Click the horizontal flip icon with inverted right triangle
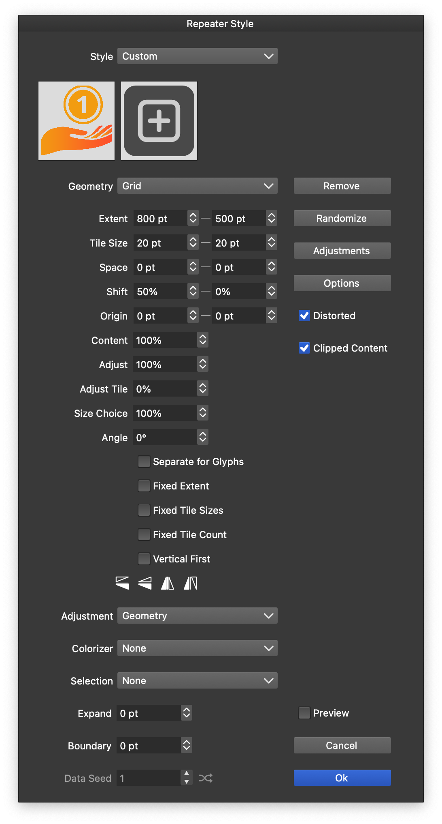The width and height of the screenshot is (442, 824). tap(190, 583)
